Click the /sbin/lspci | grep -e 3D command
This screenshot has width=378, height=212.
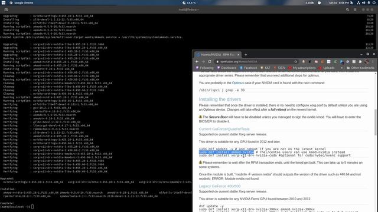221,90
